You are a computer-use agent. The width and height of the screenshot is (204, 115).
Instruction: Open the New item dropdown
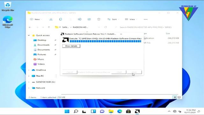click(x=36, y=19)
